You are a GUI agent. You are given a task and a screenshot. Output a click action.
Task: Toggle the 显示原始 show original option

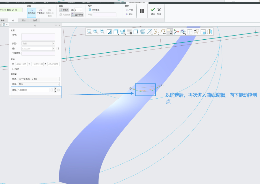coord(77,14)
